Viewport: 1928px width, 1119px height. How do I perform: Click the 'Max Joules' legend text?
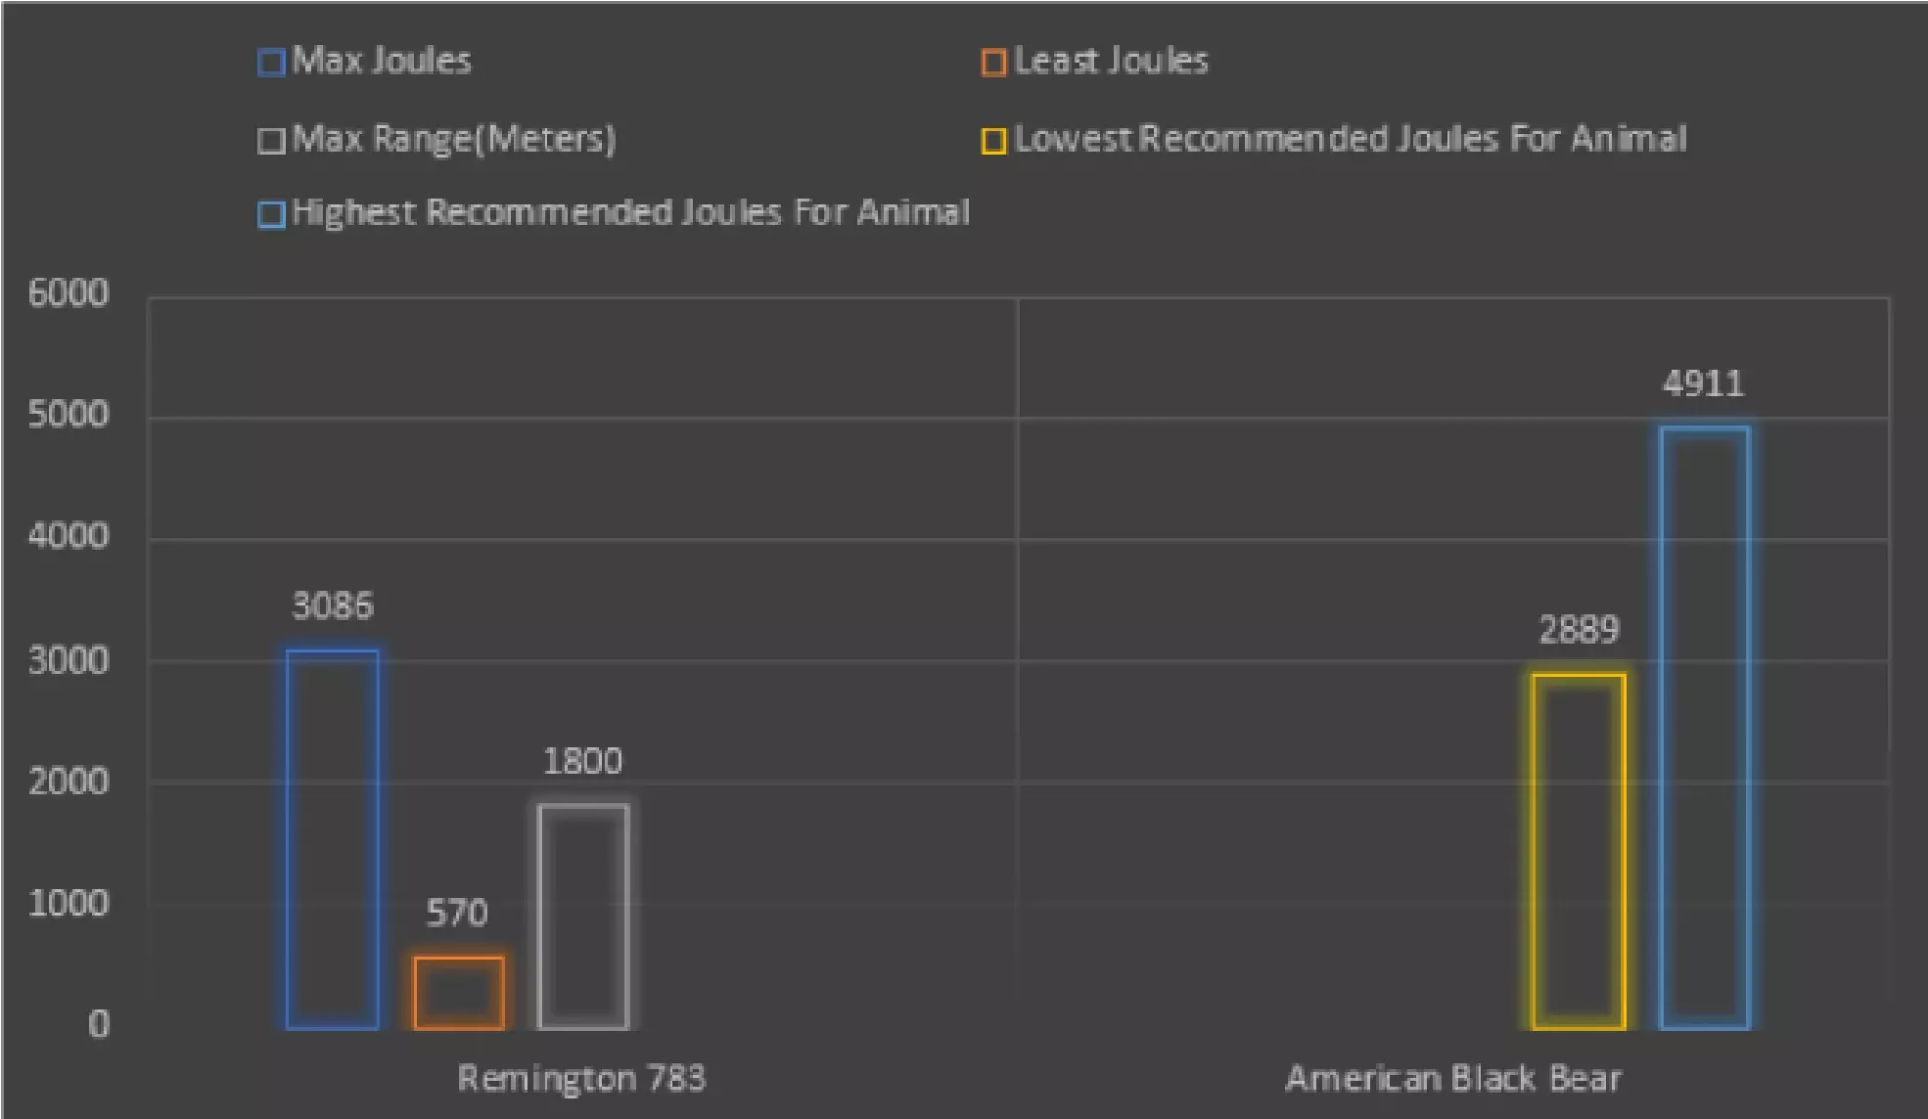(x=382, y=61)
